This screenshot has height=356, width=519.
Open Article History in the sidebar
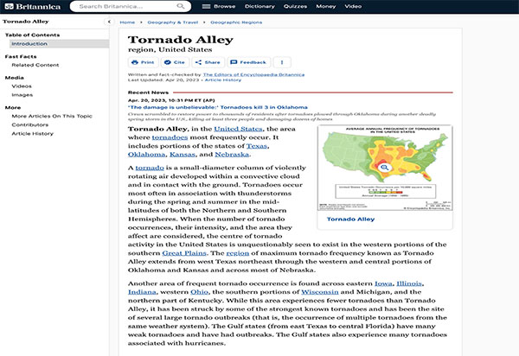pyautogui.click(x=33, y=134)
